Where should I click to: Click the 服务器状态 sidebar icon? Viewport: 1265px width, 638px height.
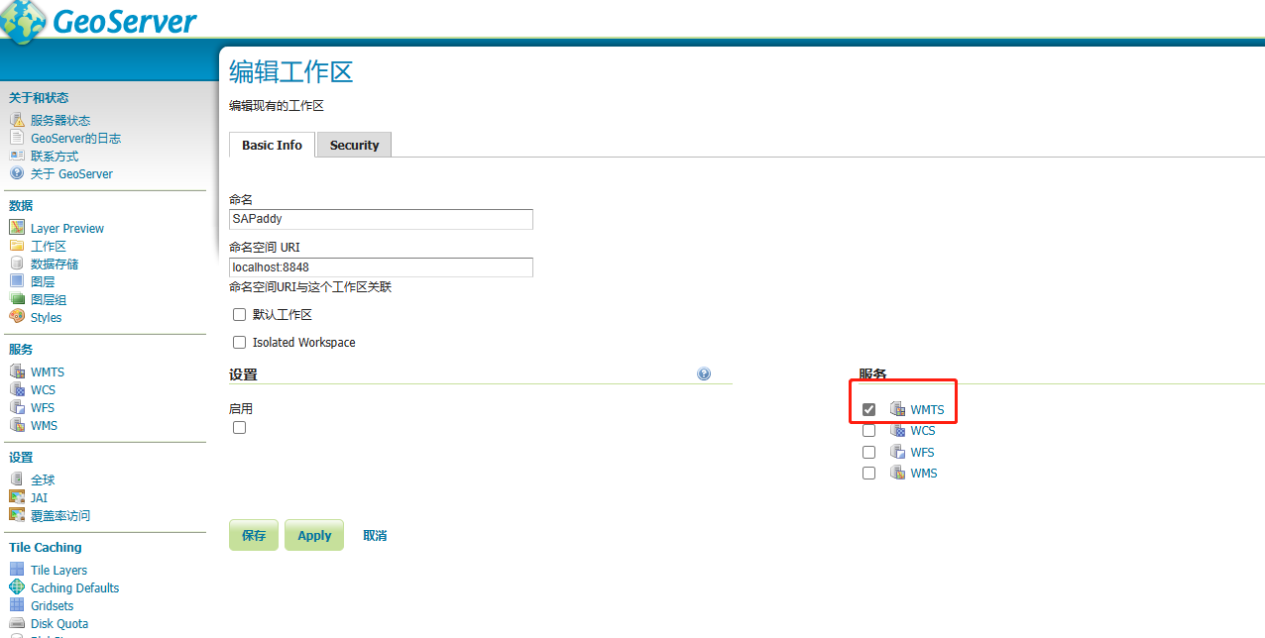(17, 120)
